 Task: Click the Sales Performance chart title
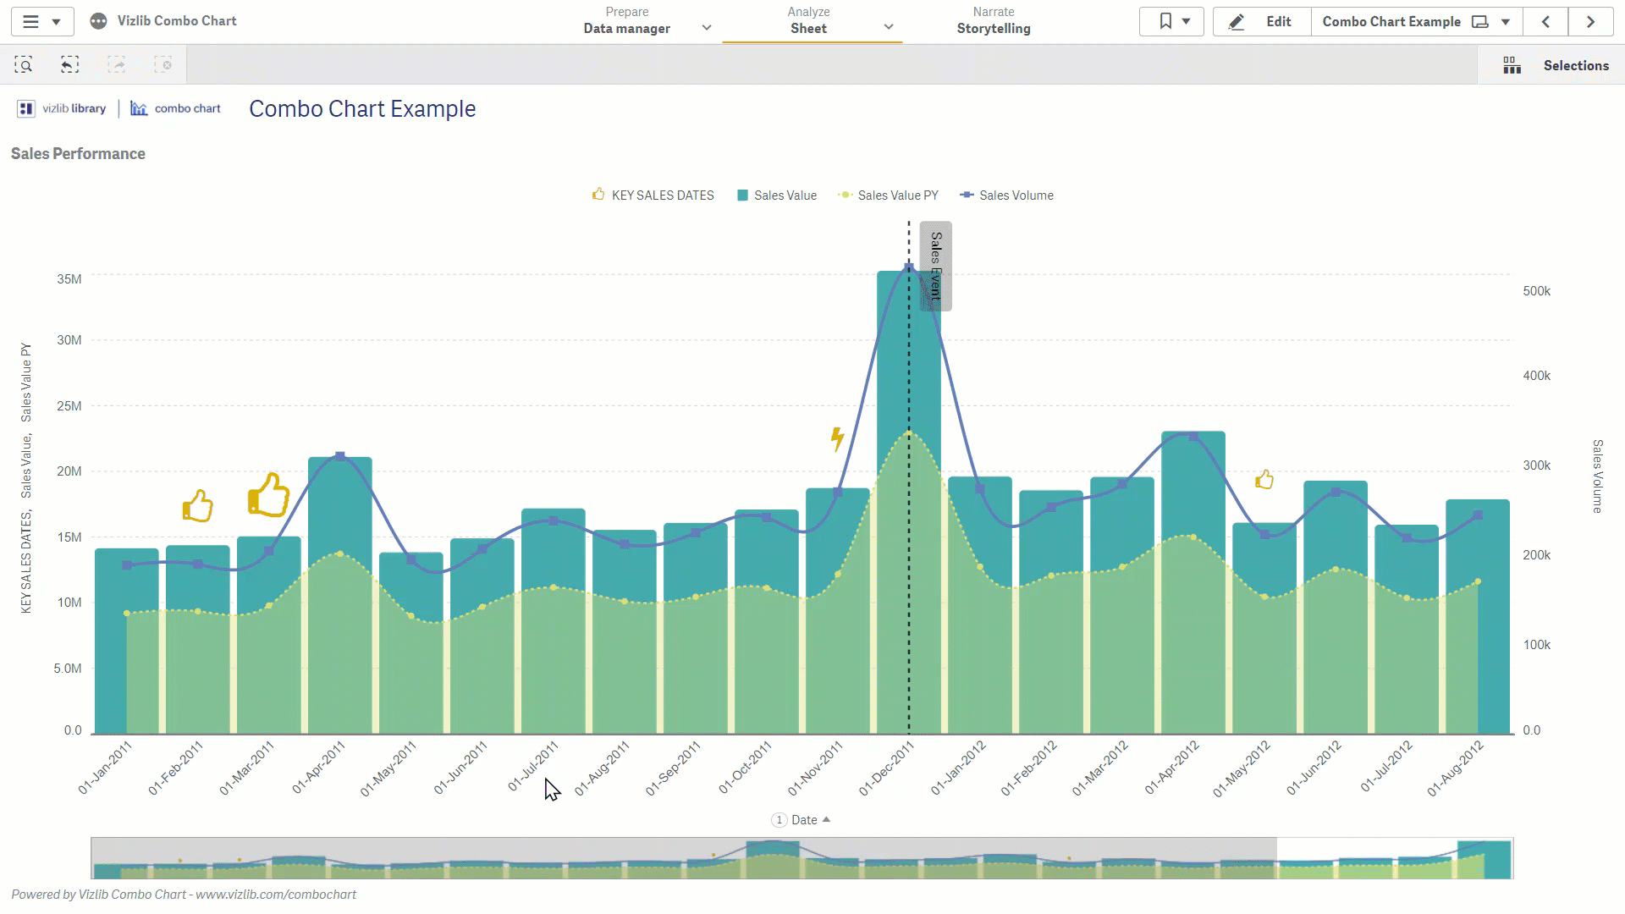pos(78,154)
